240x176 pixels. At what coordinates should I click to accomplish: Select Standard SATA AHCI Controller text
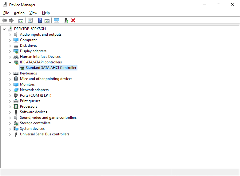click(x=51, y=68)
